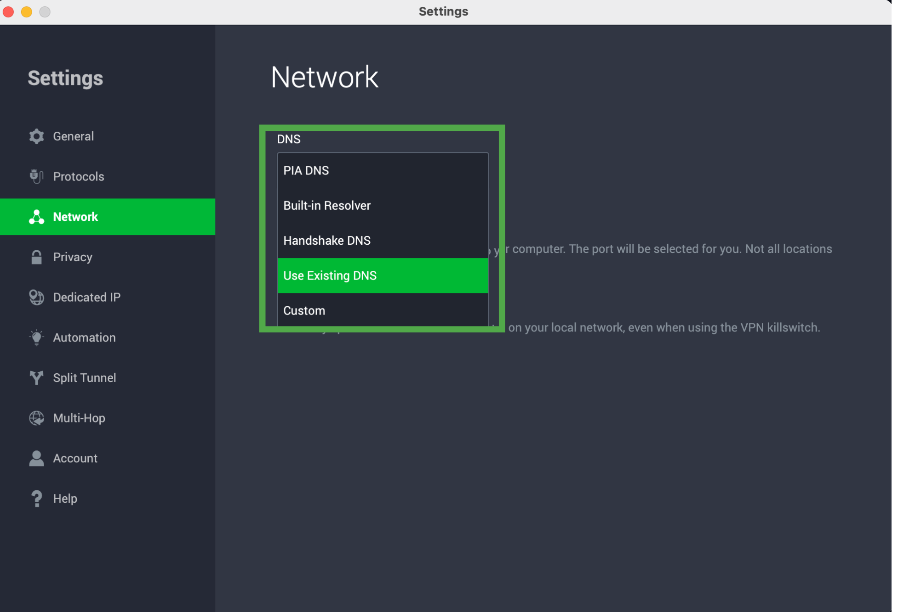This screenshot has width=898, height=612.
Task: Close the Settings window
Action: tap(8, 11)
